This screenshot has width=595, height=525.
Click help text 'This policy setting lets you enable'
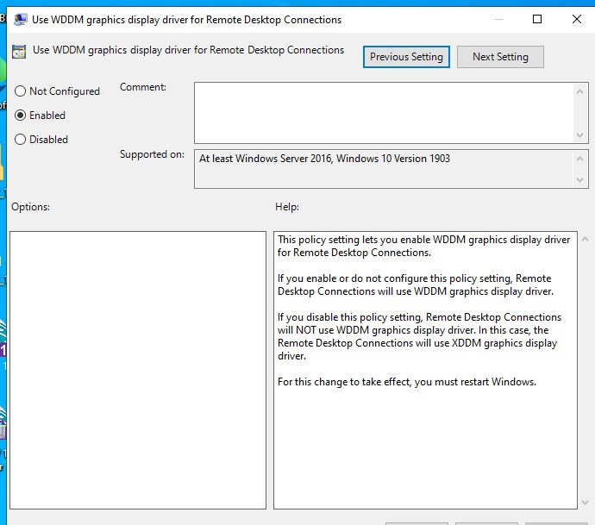[354, 240]
